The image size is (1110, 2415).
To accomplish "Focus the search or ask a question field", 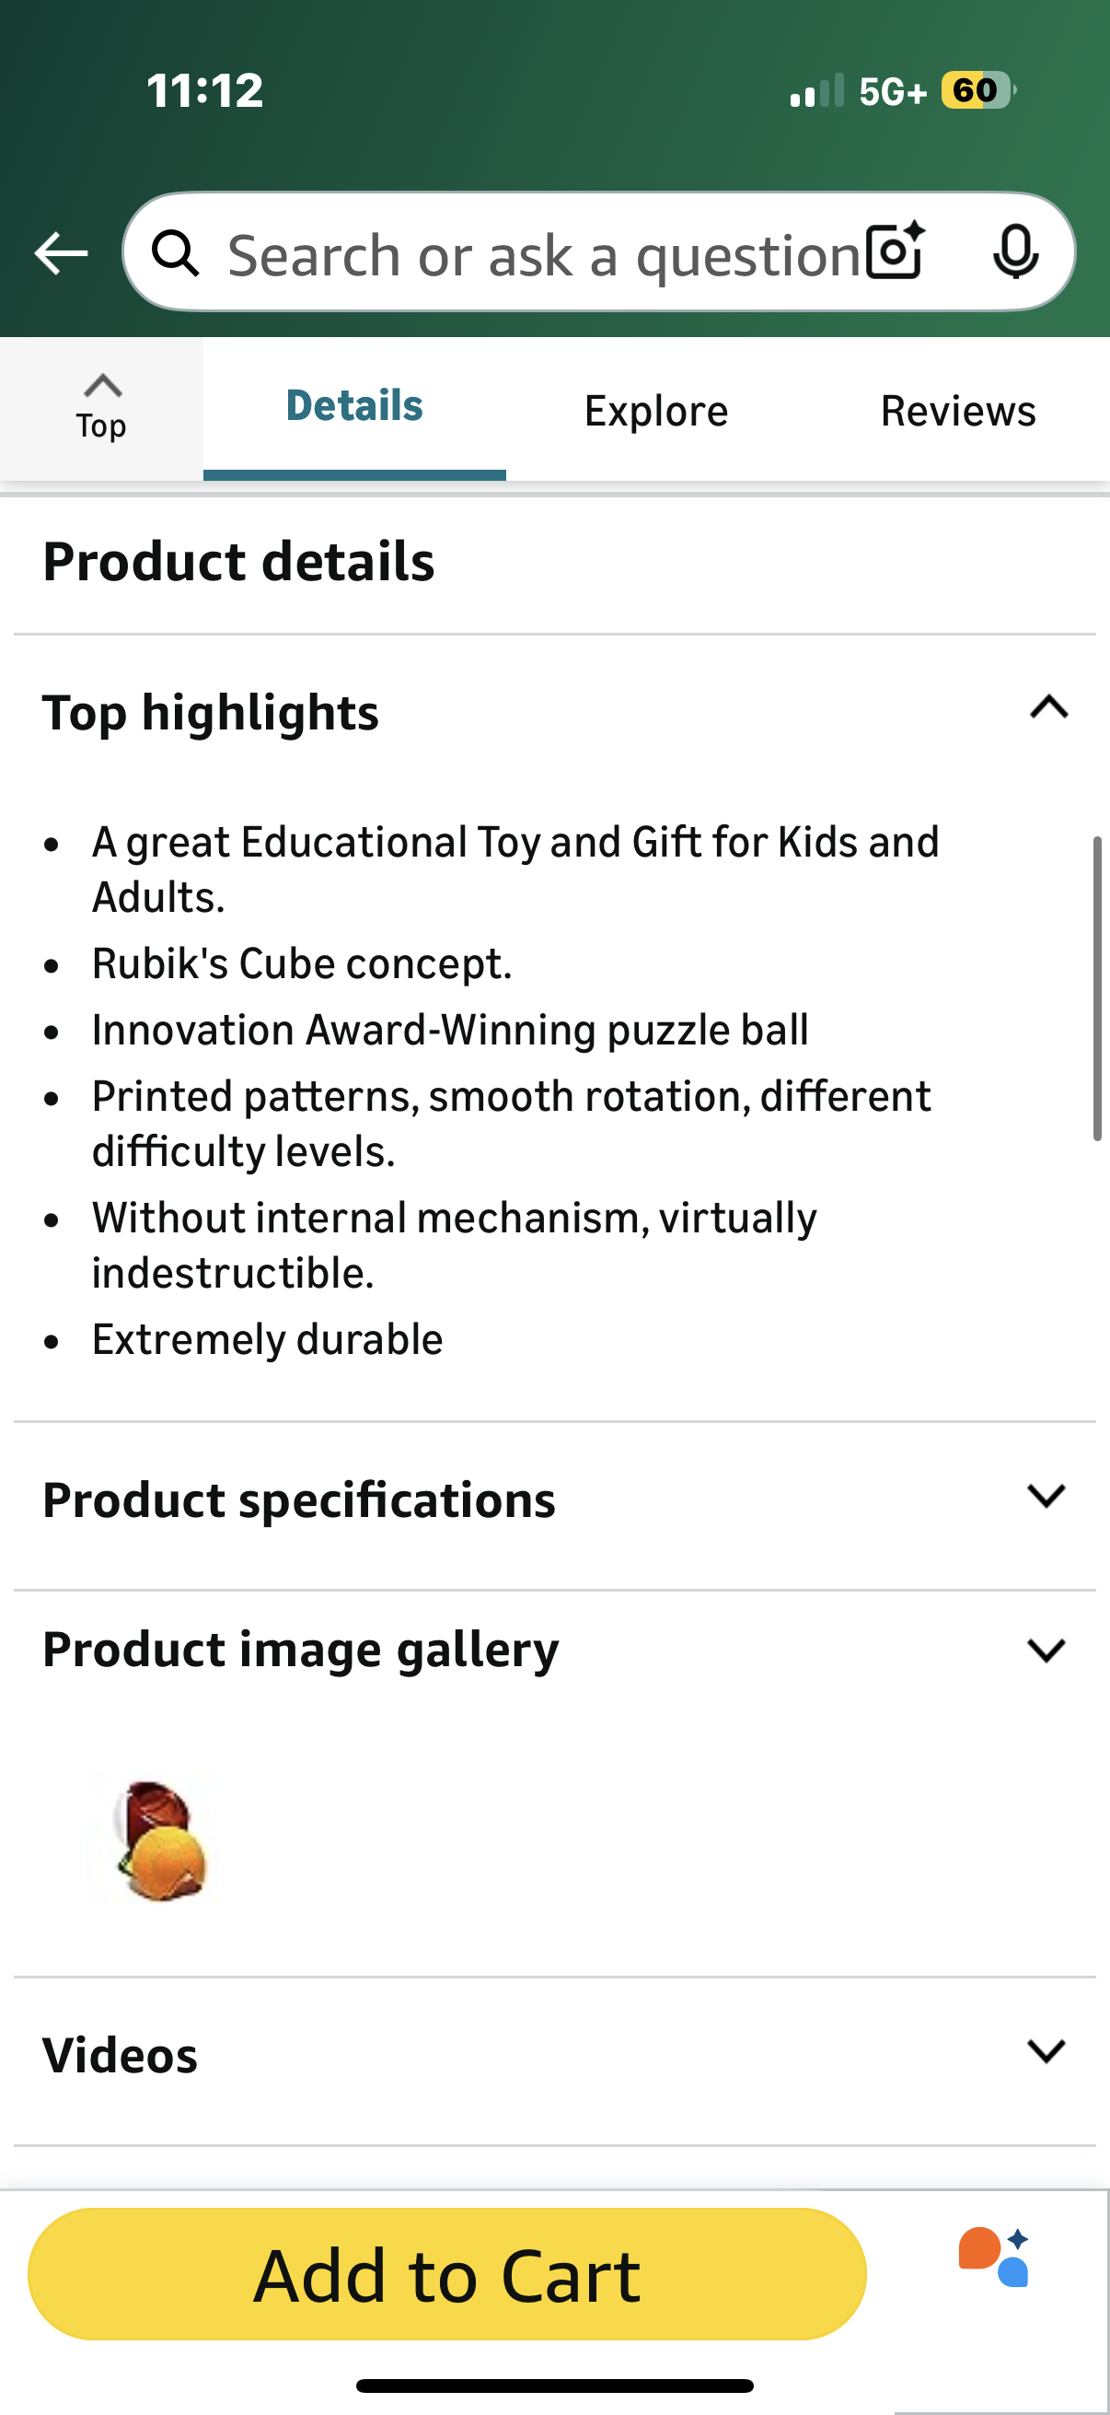I will tap(543, 255).
